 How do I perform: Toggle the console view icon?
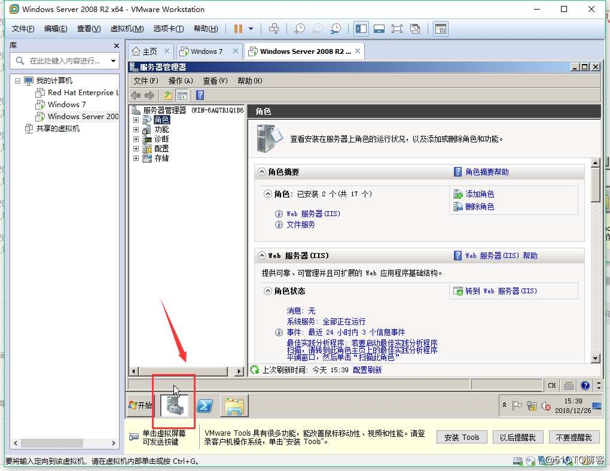click(440, 29)
